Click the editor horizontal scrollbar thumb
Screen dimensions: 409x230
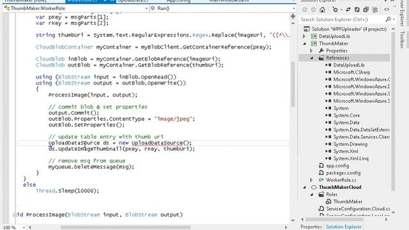pyautogui.click(x=125, y=227)
